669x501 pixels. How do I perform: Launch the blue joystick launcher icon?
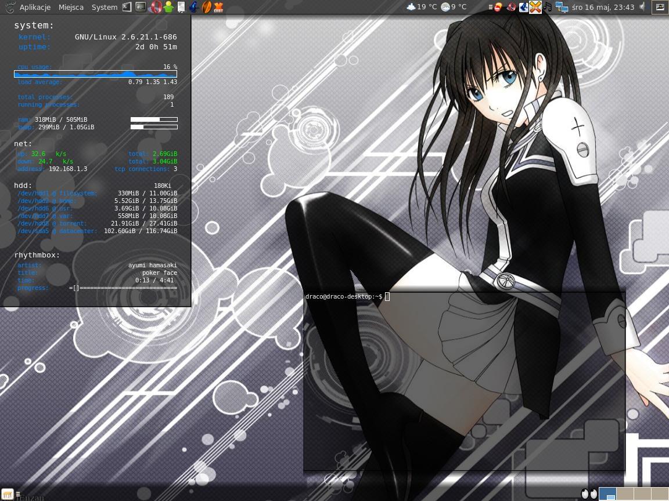(194, 7)
